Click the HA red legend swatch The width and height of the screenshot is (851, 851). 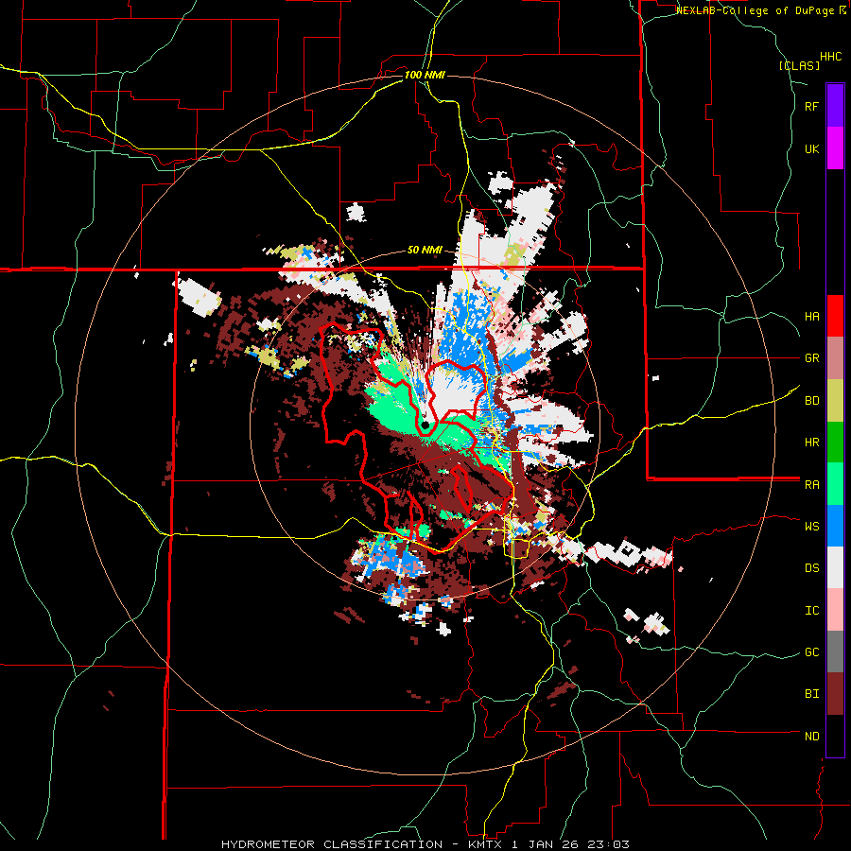point(835,316)
